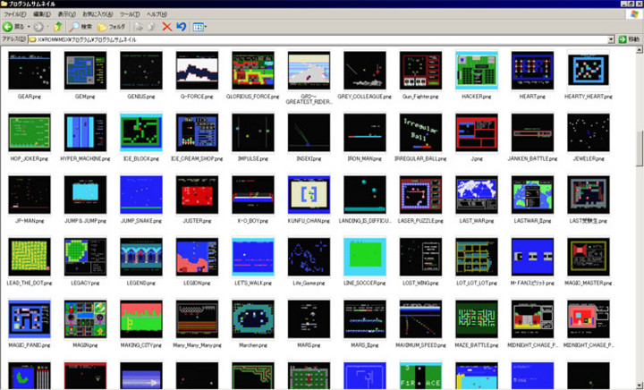Select the LASER_PUZZLE.png thumbnail
Viewport: 644px width, 390px height.
[420, 195]
